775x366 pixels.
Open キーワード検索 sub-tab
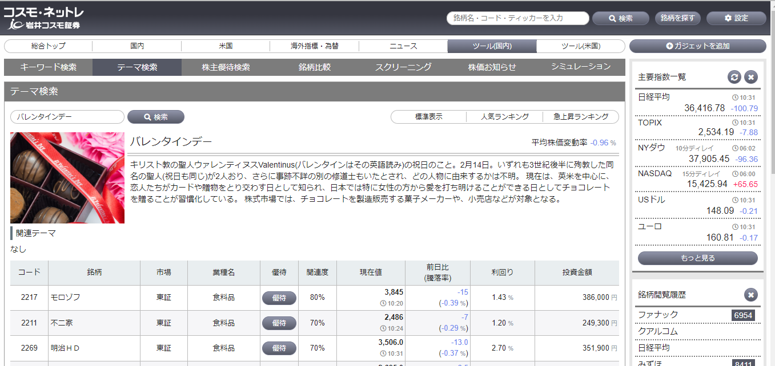tap(48, 67)
